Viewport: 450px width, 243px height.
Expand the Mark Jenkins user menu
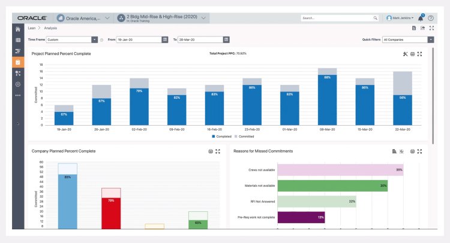400,18
